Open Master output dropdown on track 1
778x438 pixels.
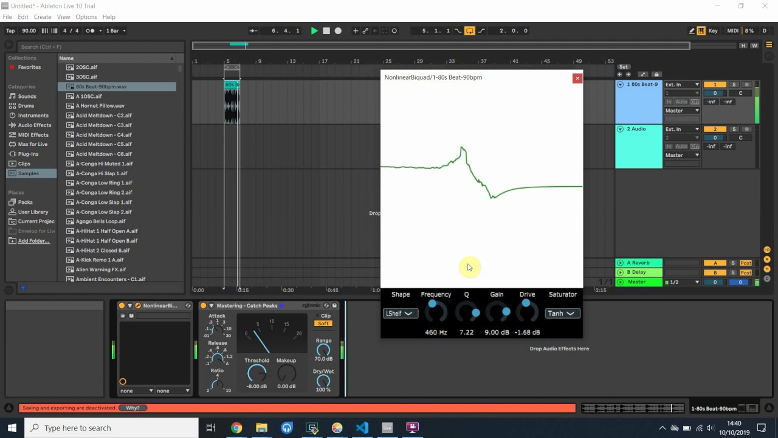pos(683,111)
